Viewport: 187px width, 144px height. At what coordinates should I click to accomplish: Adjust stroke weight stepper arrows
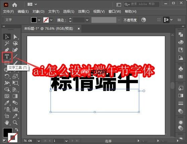click(70, 20)
